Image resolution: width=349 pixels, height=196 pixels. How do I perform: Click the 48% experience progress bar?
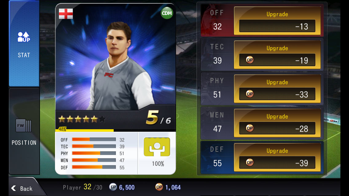(x=116, y=130)
